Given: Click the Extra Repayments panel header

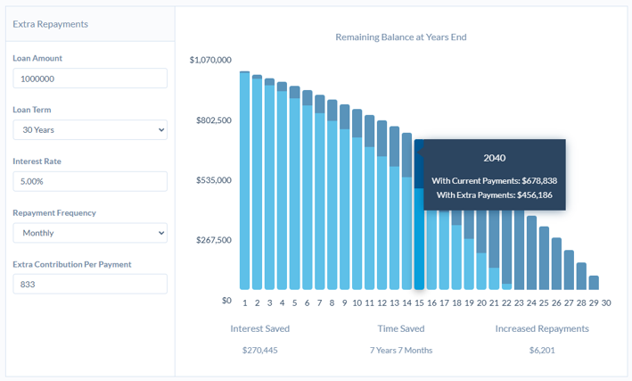Looking at the screenshot, I should pyautogui.click(x=51, y=24).
